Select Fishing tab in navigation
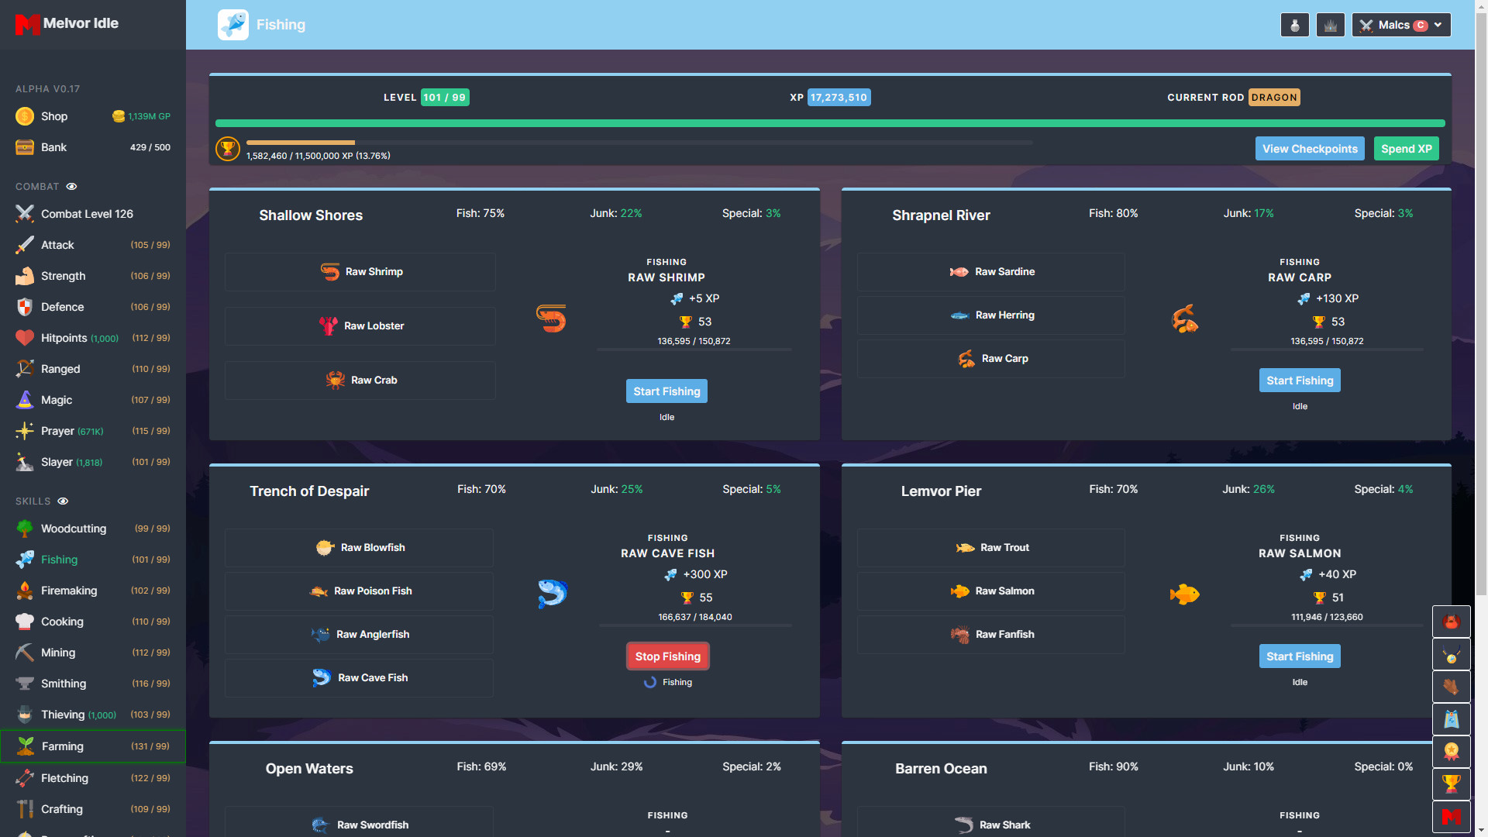 click(x=58, y=559)
